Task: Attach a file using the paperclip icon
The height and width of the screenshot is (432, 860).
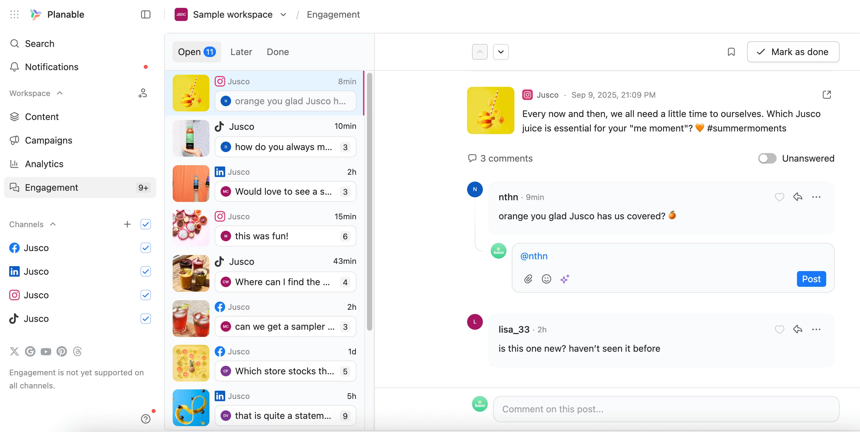Action: [528, 279]
